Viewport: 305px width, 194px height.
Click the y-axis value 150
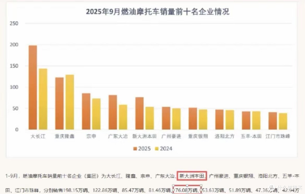pyautogui.click(x=14, y=66)
